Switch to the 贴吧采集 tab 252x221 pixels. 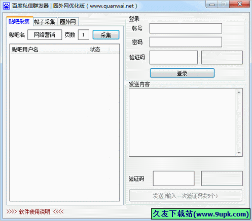coord(19,21)
